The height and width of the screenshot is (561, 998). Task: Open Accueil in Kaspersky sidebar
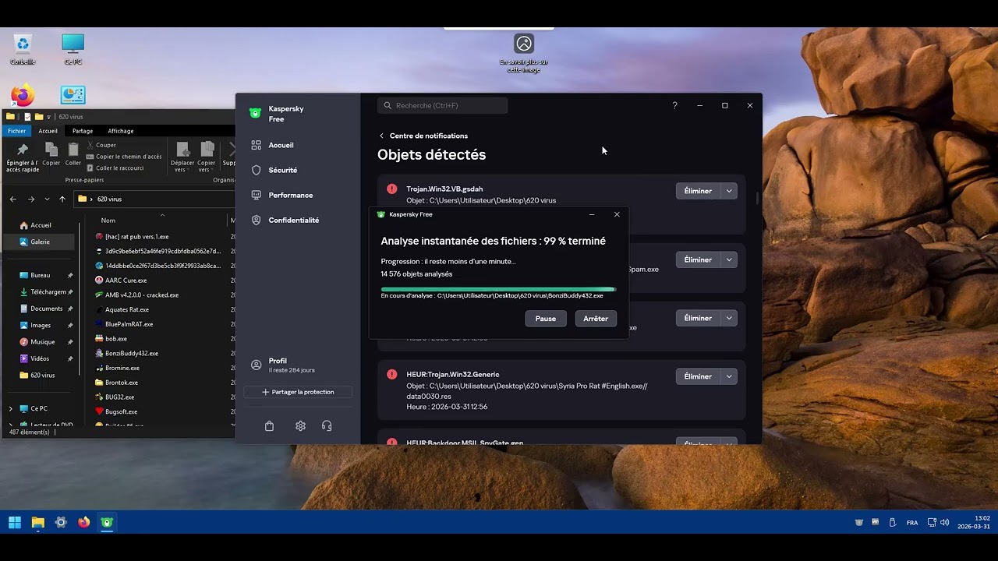pyautogui.click(x=273, y=145)
